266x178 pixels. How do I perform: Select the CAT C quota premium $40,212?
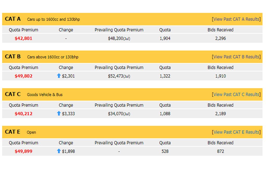23,114
